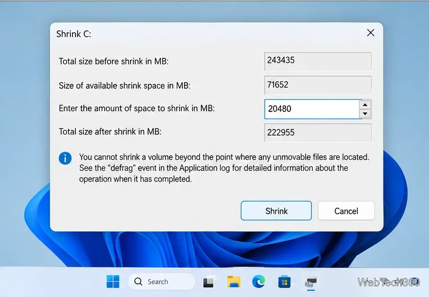
Task: Cancel the Shrink C: dialog
Action: [346, 210]
